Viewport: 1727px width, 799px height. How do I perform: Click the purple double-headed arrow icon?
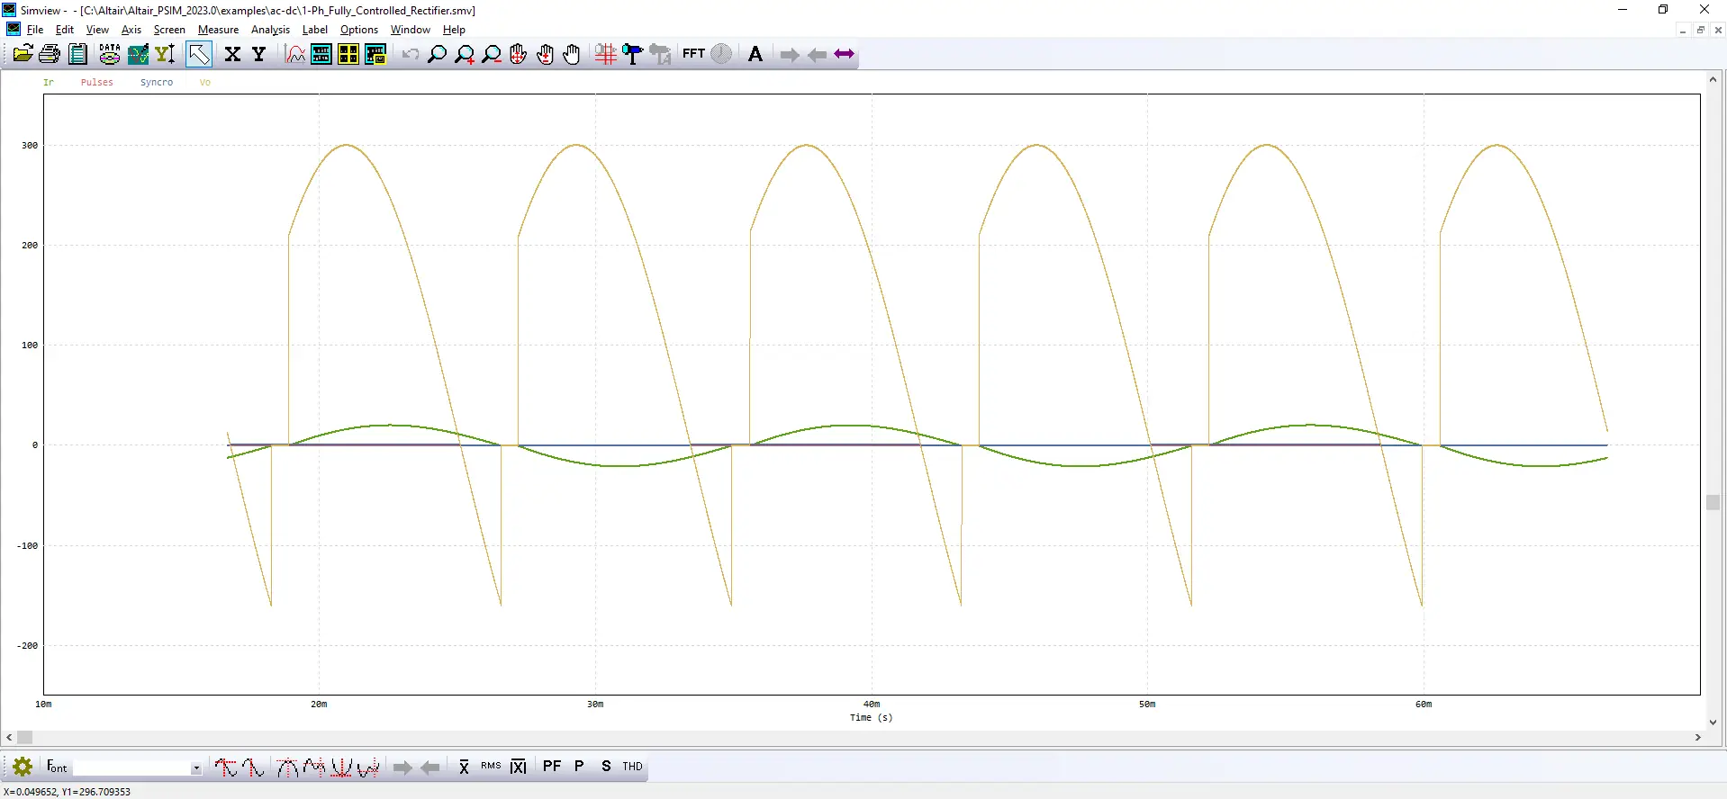[x=844, y=55]
